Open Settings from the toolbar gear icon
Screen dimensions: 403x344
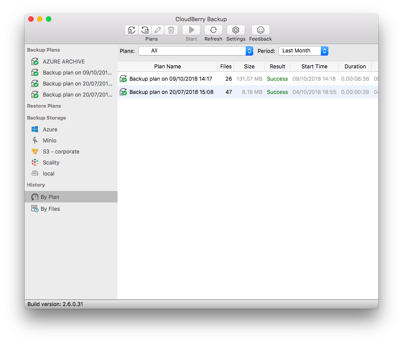(236, 30)
